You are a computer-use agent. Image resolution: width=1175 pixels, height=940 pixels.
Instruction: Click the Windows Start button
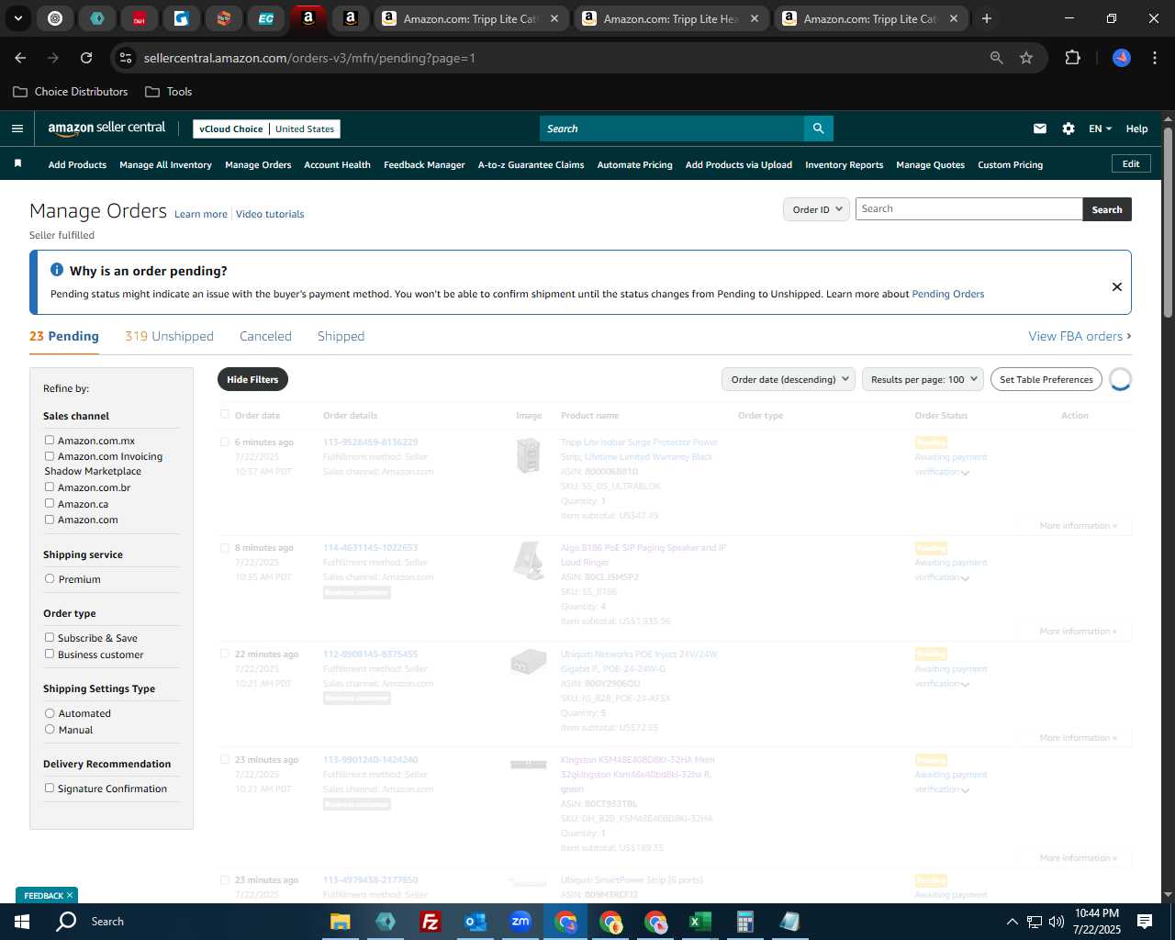click(22, 922)
